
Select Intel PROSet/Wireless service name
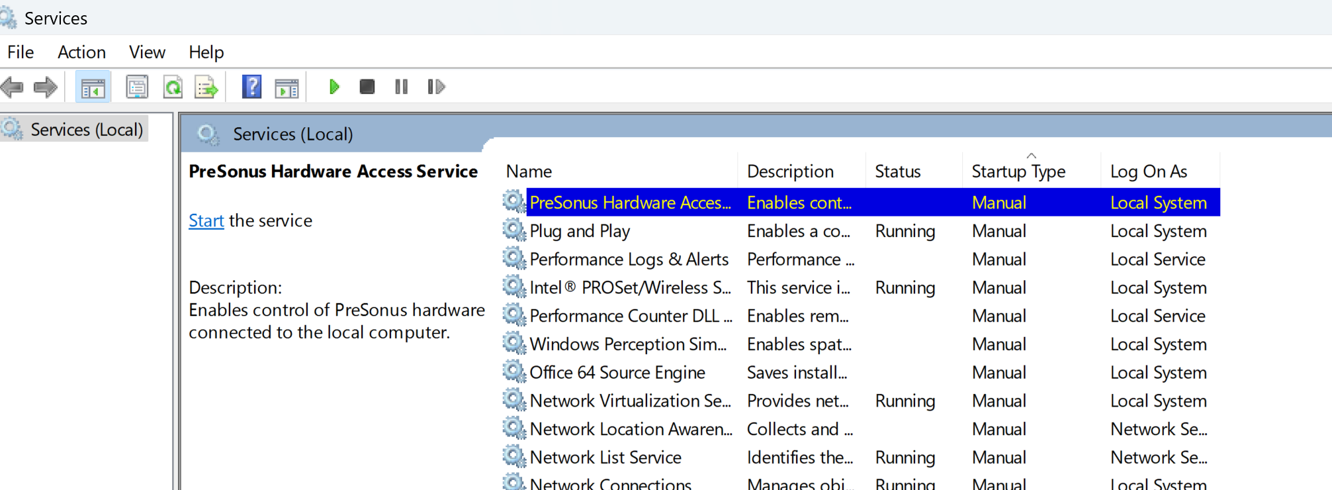click(630, 287)
